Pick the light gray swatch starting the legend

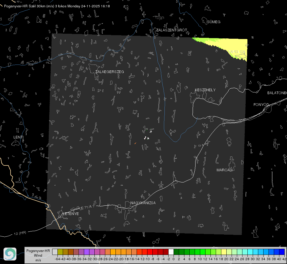(x=55, y=252)
